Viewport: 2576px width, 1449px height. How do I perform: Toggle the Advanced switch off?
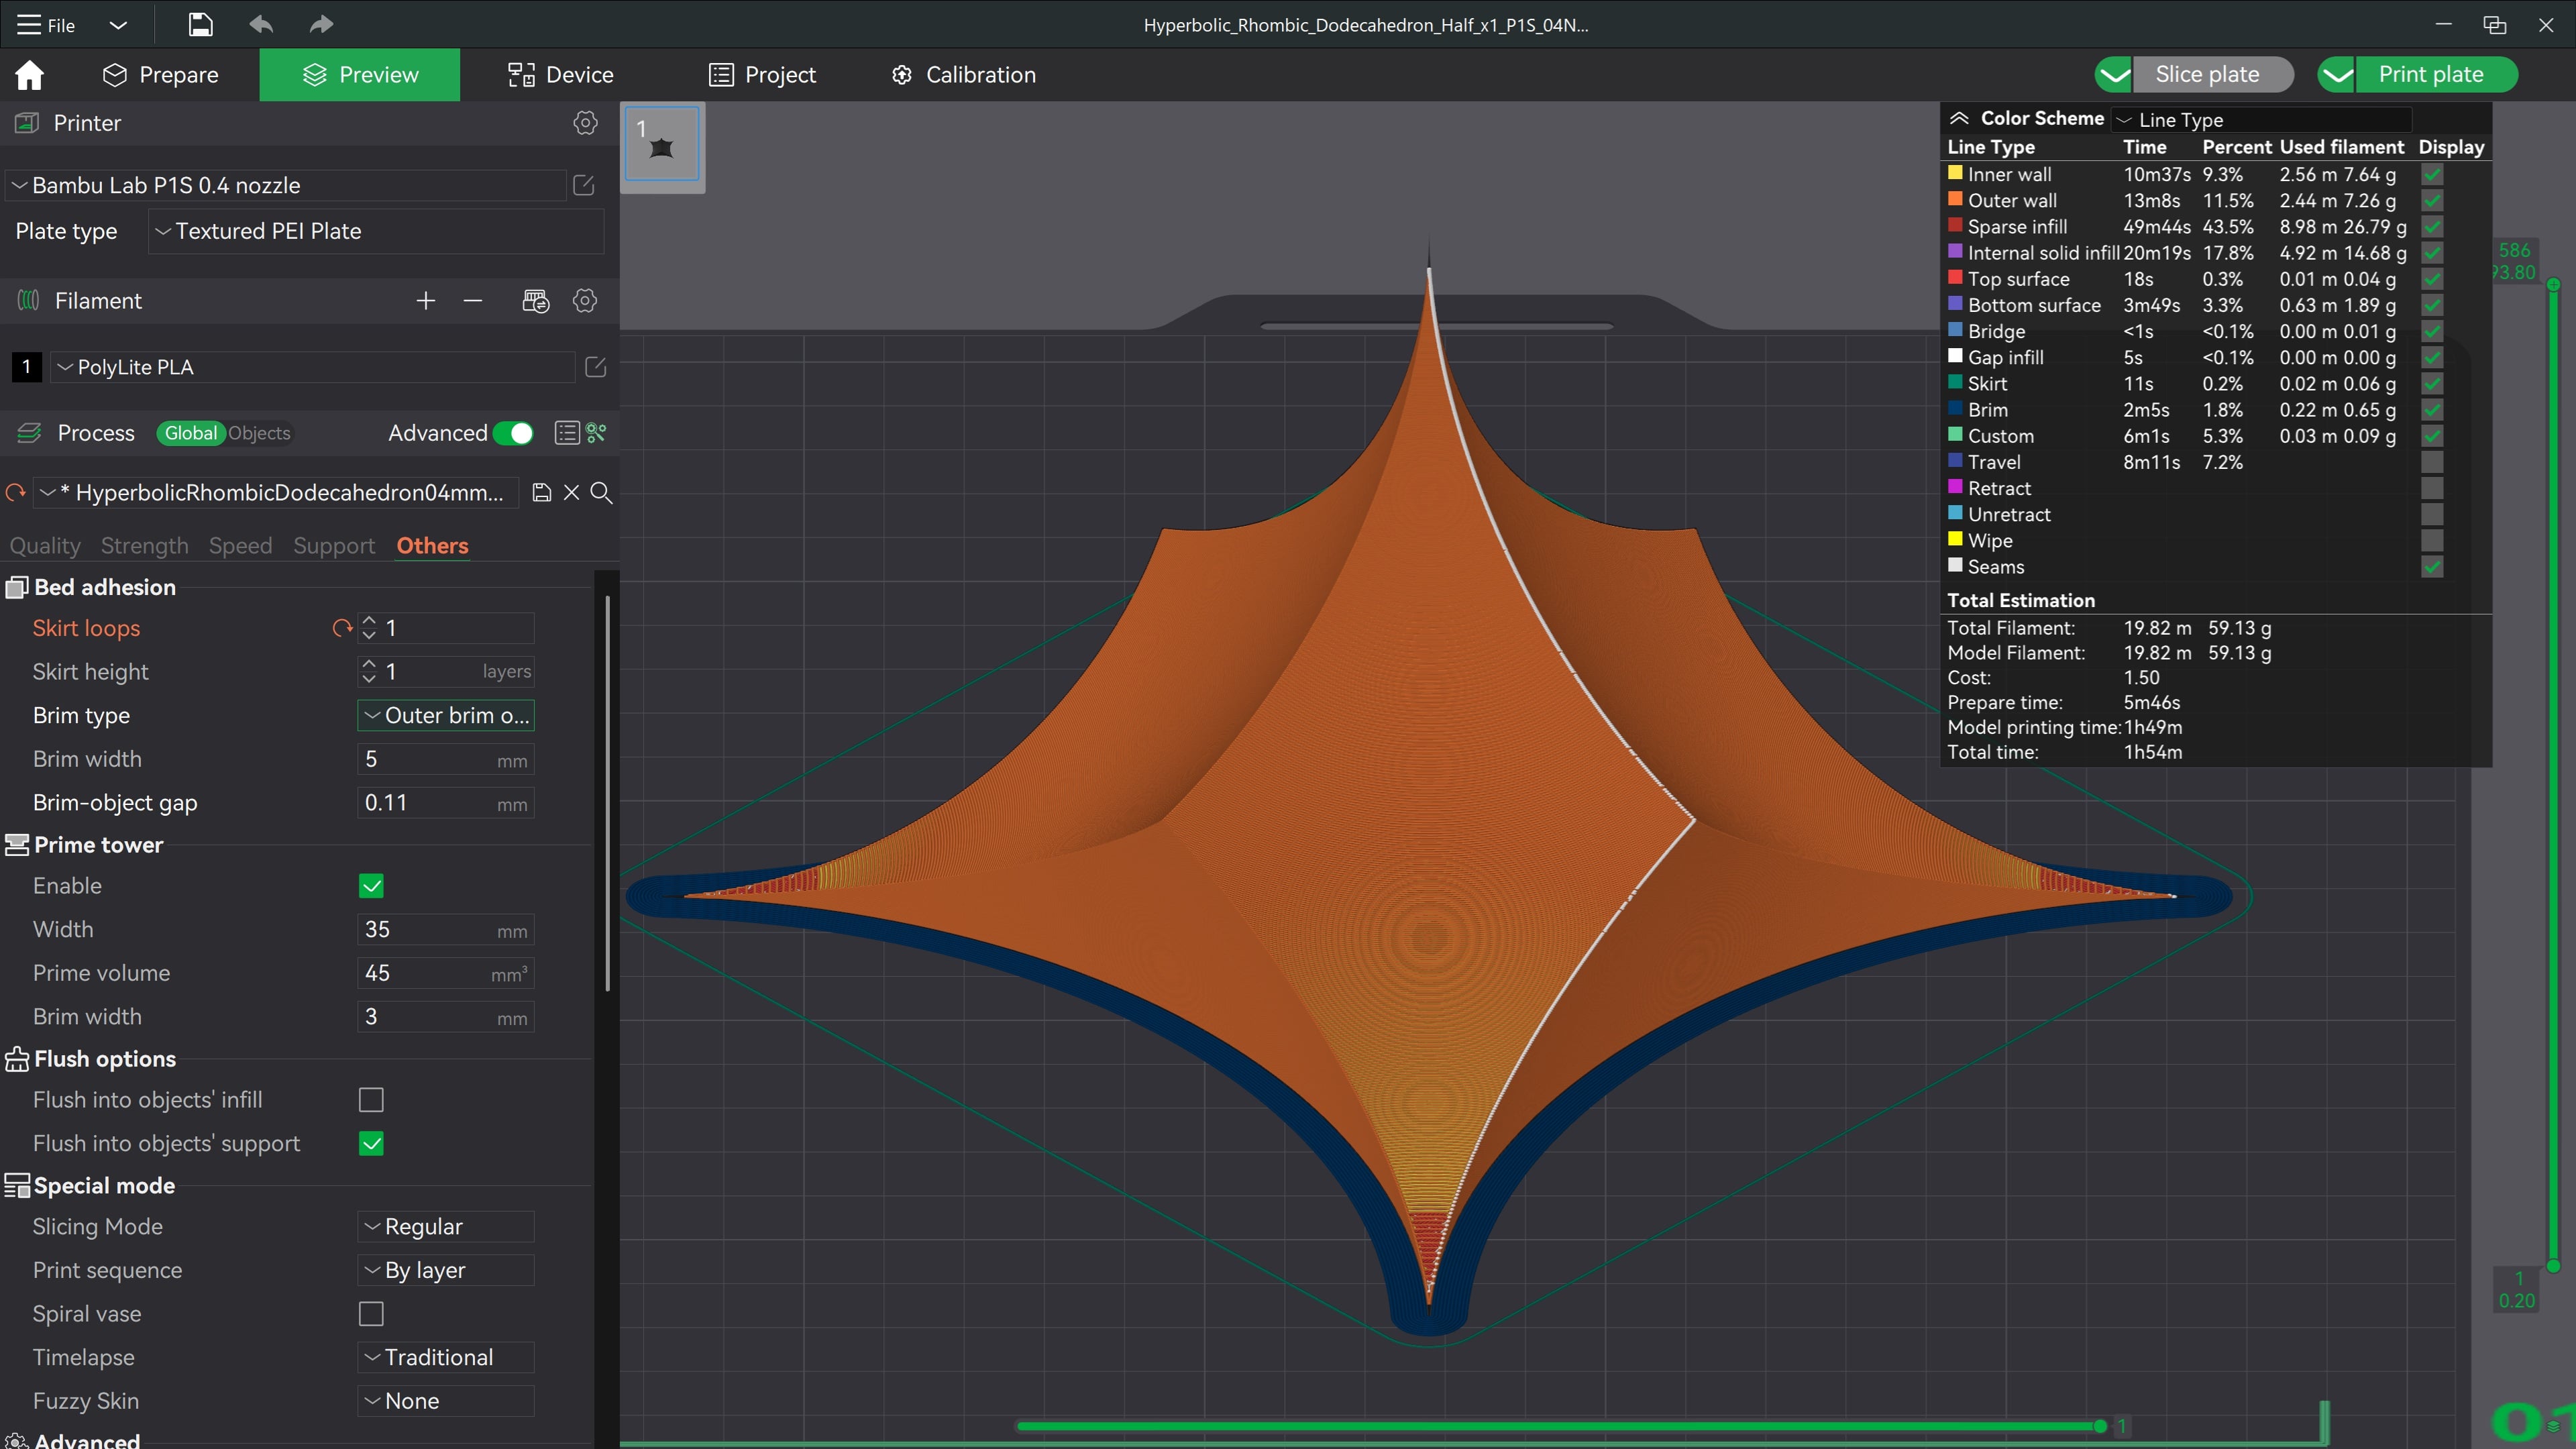click(514, 433)
